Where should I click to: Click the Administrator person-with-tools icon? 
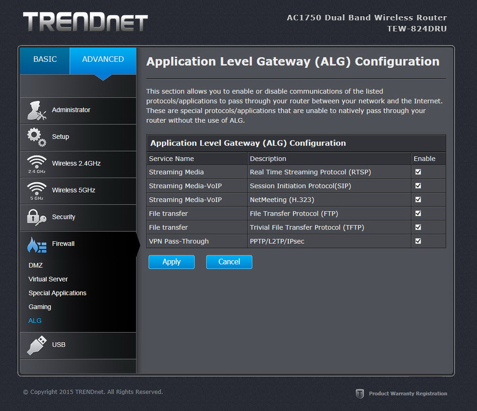[37, 110]
